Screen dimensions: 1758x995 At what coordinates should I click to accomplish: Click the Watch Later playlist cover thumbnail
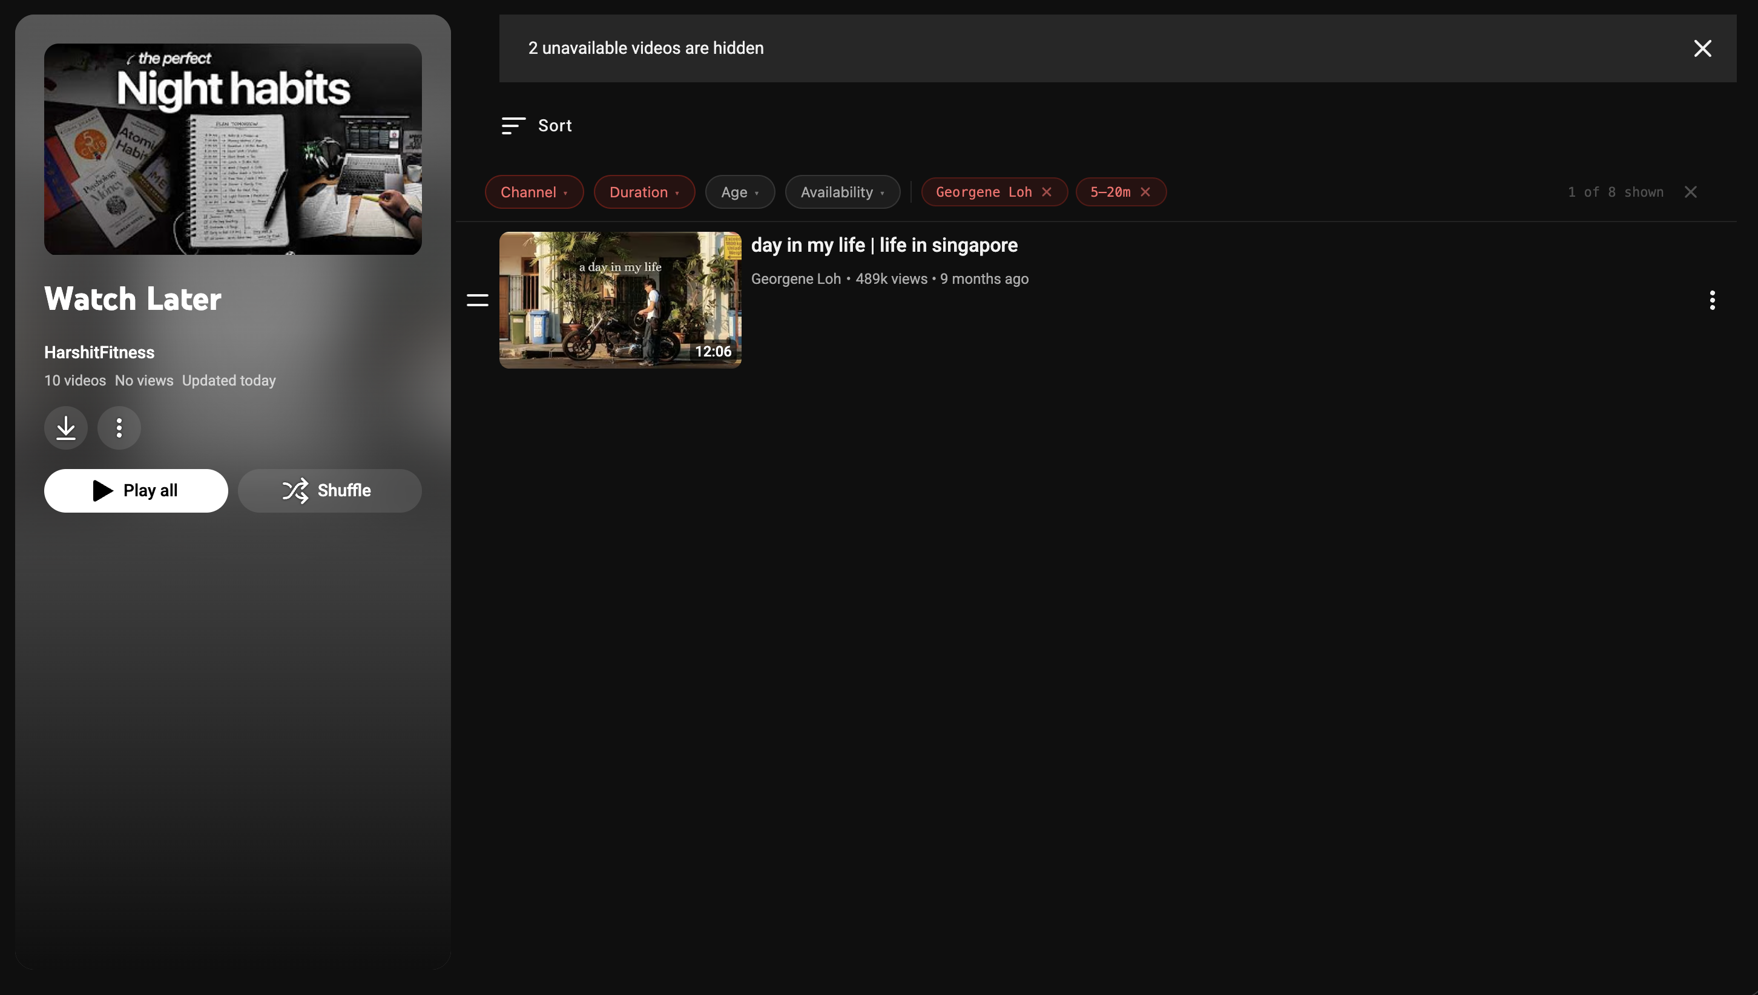tap(233, 149)
